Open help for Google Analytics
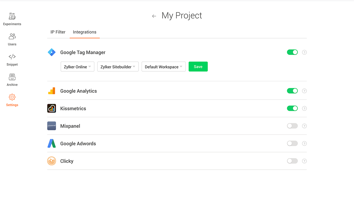This screenshot has width=354, height=198. [304, 91]
